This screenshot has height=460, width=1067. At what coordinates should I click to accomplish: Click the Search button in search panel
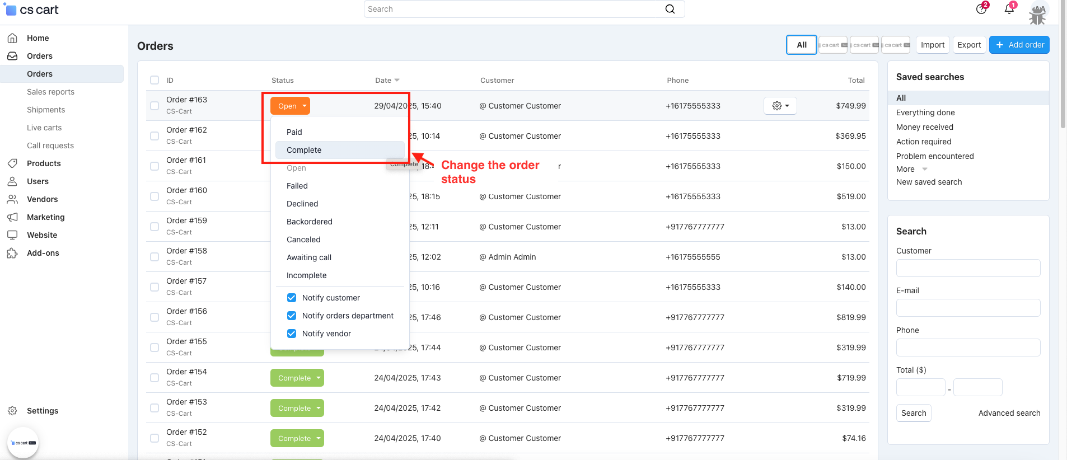914,413
